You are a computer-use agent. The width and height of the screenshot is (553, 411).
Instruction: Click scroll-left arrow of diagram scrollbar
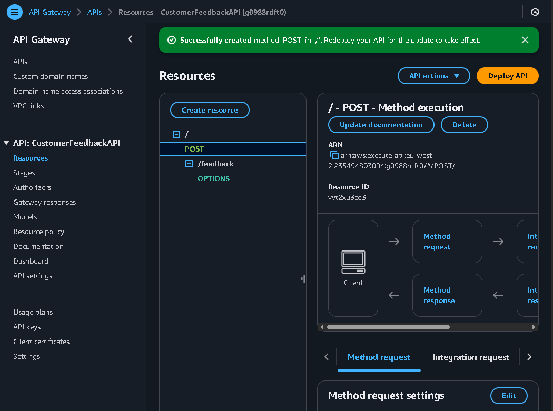click(321, 327)
